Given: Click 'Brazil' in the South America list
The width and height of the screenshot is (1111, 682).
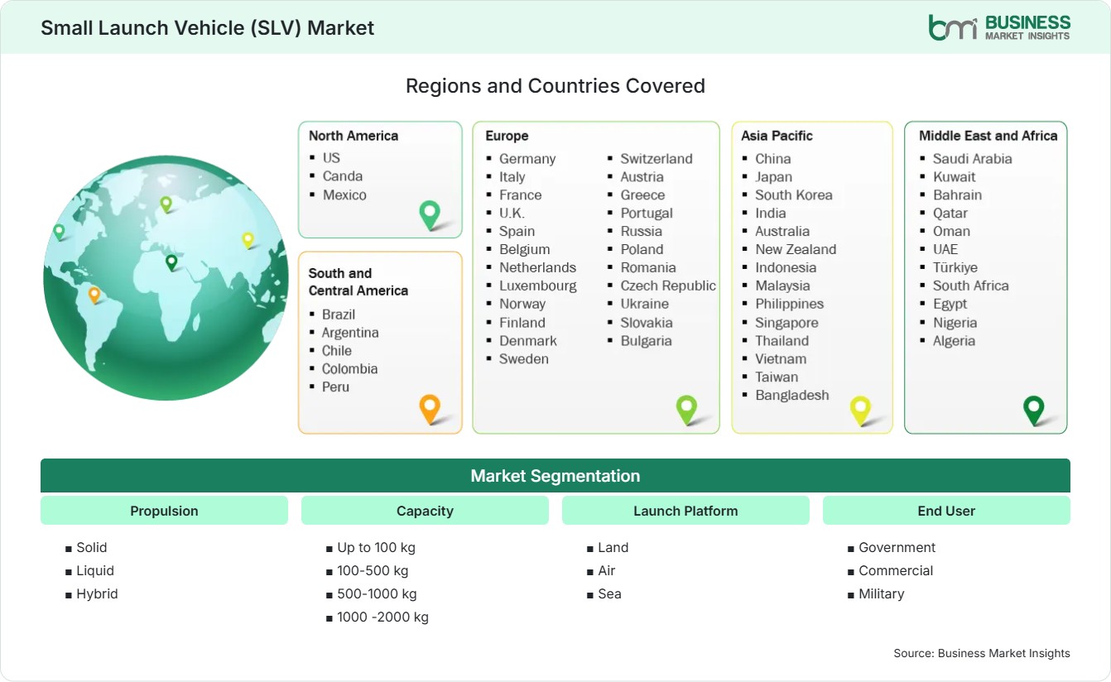Looking at the screenshot, I should point(339,314).
